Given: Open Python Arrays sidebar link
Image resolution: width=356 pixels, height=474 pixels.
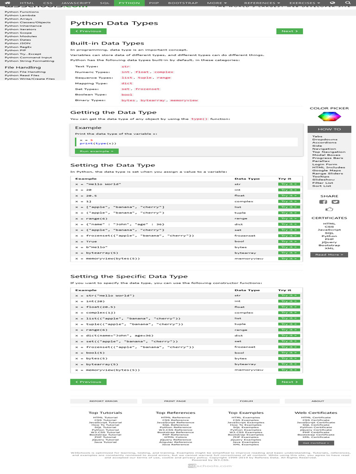Looking at the screenshot, I should point(18,19).
